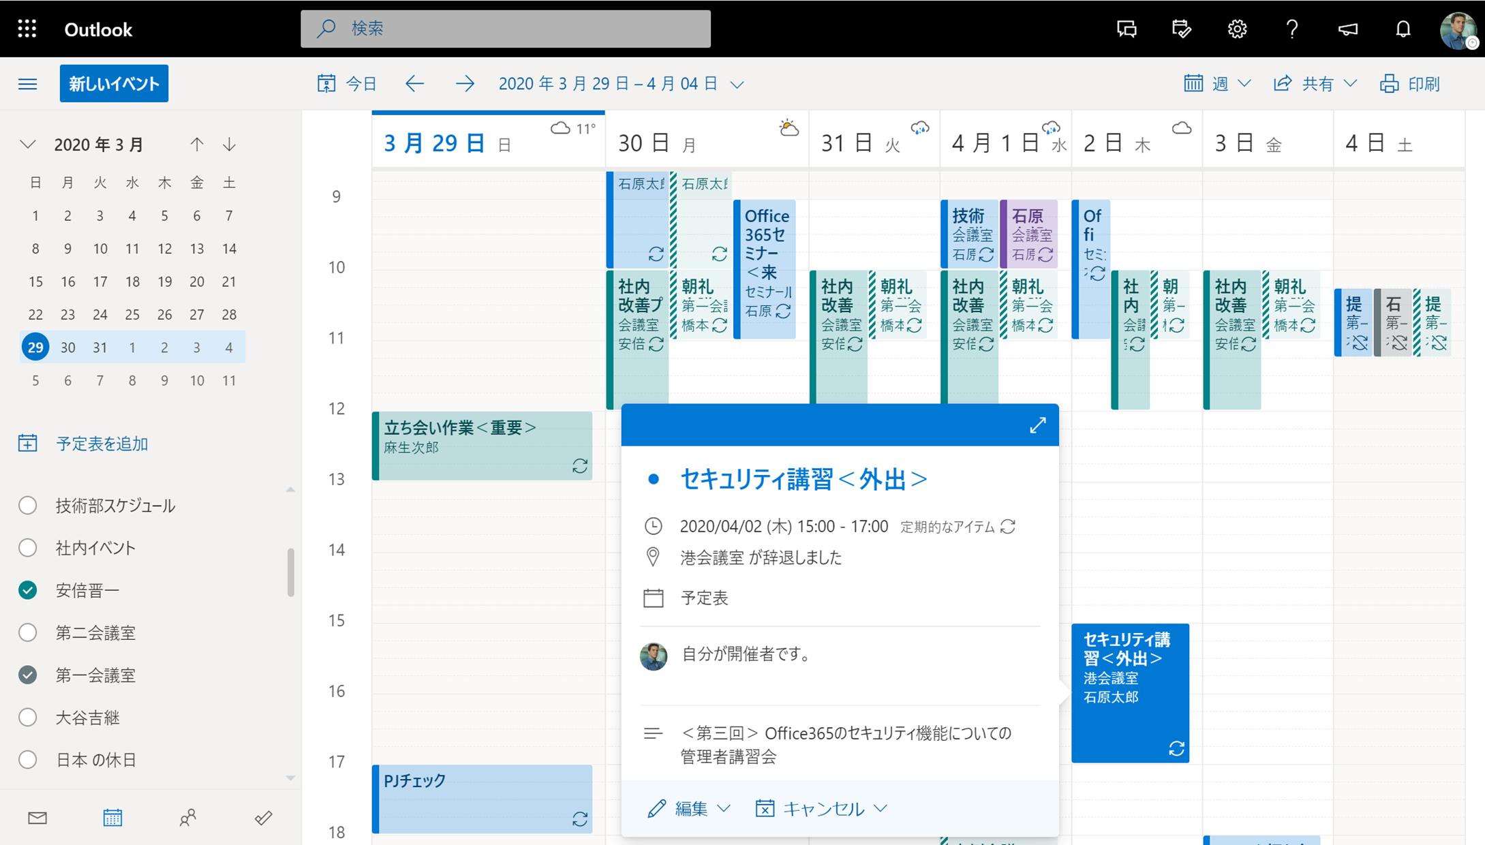This screenshot has width=1485, height=845.
Task: Open the app launcher grid
Action: (x=27, y=29)
